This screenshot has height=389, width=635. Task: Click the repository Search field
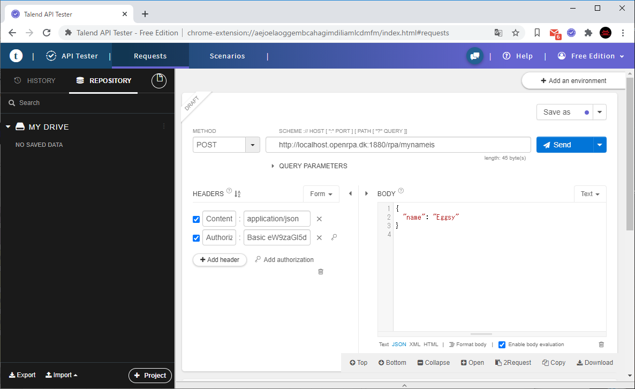point(87,103)
